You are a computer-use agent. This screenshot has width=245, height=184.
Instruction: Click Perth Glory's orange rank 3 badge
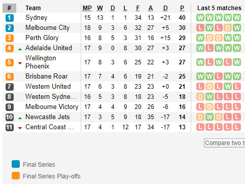click(x=10, y=38)
